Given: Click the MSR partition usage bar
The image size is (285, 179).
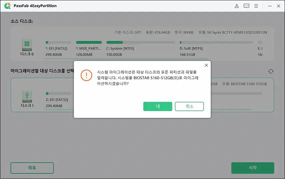Looking at the screenshot, I should pyautogui.click(x=89, y=43).
